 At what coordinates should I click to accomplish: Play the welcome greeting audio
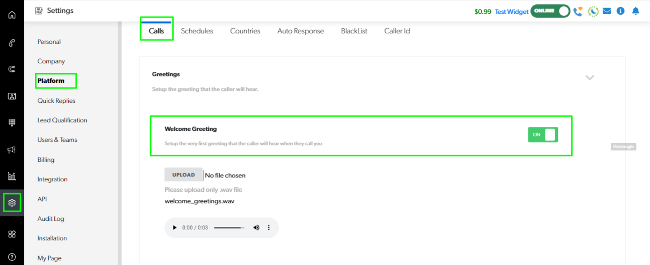[174, 227]
